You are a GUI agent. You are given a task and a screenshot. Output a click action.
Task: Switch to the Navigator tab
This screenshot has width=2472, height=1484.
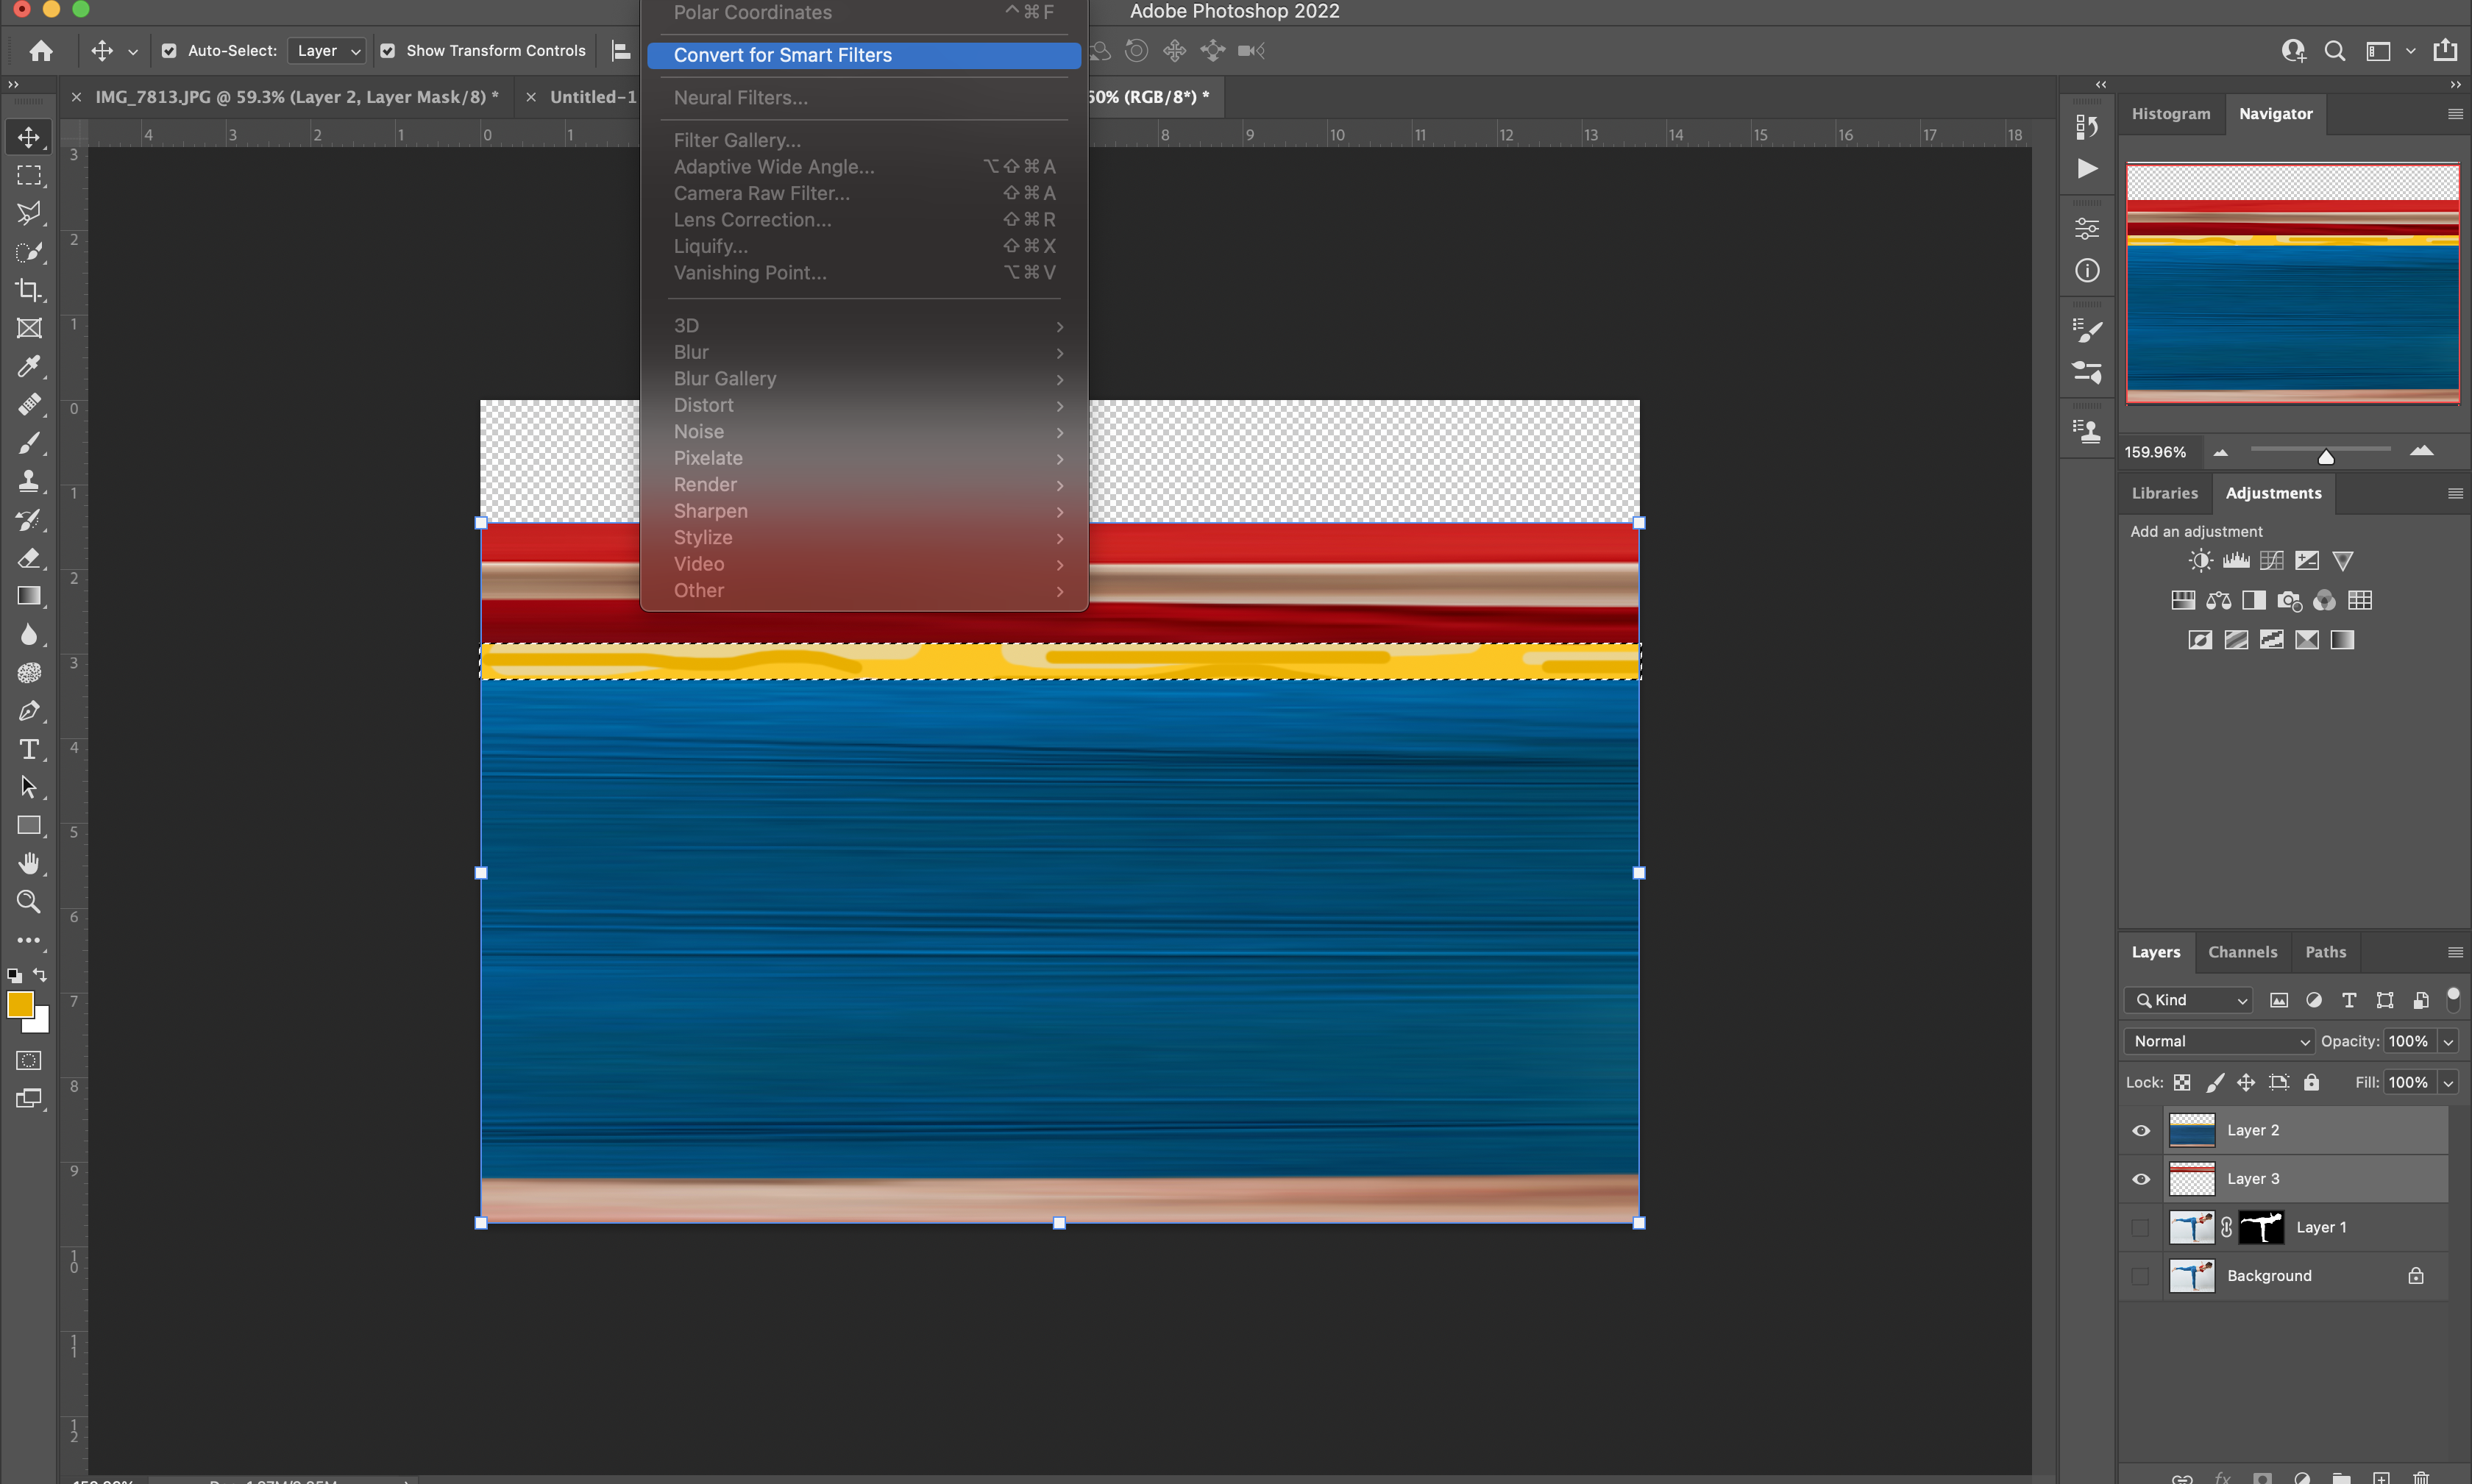tap(2276, 113)
